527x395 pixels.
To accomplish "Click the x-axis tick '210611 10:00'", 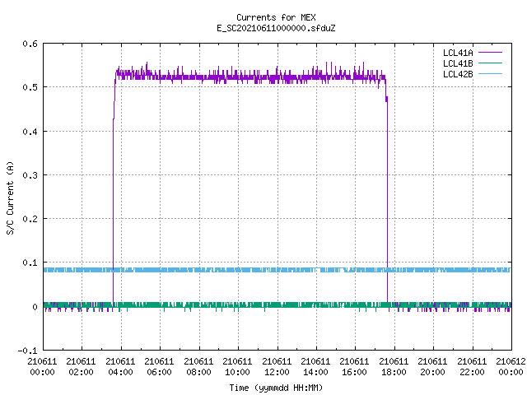I will click(x=237, y=367).
